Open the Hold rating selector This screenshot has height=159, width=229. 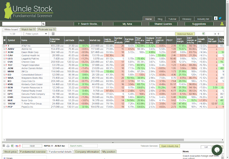click(x=32, y=146)
